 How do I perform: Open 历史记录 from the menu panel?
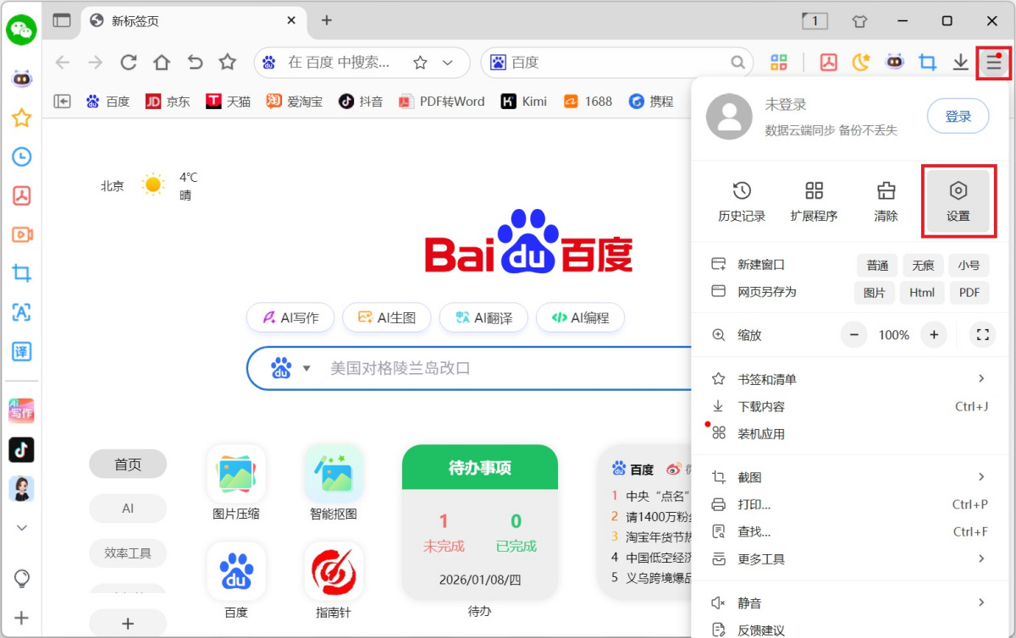pos(741,201)
